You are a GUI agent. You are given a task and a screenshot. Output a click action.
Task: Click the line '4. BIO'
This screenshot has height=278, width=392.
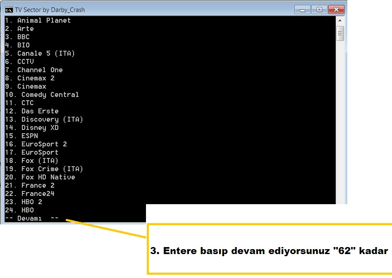click(x=17, y=45)
